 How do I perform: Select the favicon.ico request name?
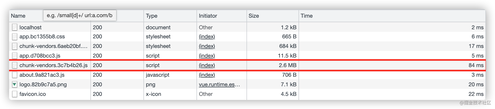[33, 94]
